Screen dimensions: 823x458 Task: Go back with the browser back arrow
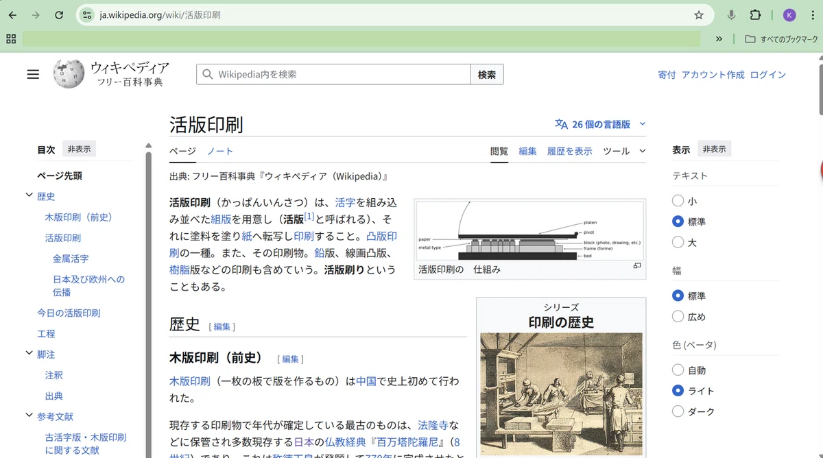point(12,15)
